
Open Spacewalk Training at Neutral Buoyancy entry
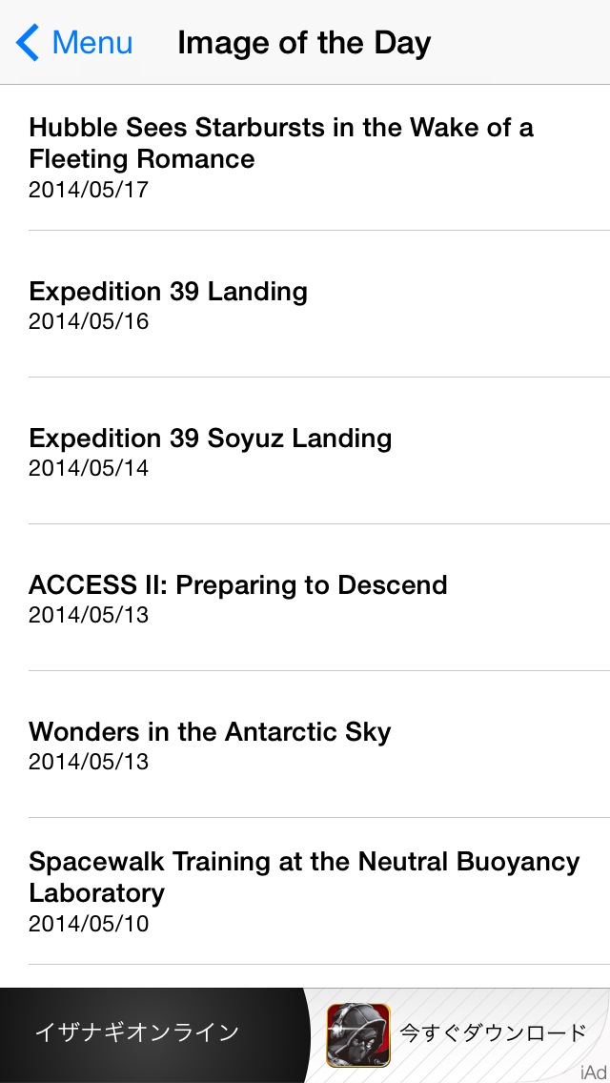(304, 863)
